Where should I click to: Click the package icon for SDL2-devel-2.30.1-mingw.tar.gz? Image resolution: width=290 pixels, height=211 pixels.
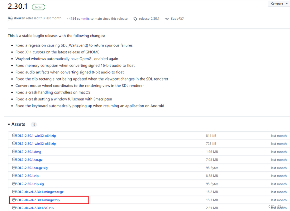coord(14,192)
